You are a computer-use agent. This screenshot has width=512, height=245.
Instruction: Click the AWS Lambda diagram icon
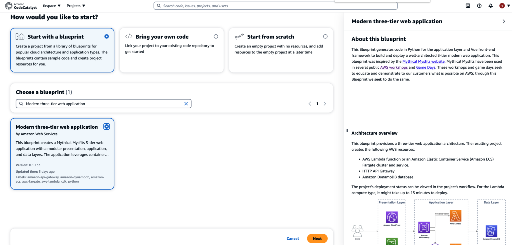coord(455,216)
